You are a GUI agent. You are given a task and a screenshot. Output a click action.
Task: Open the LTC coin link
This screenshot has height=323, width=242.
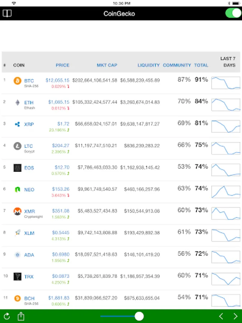pos(28,146)
